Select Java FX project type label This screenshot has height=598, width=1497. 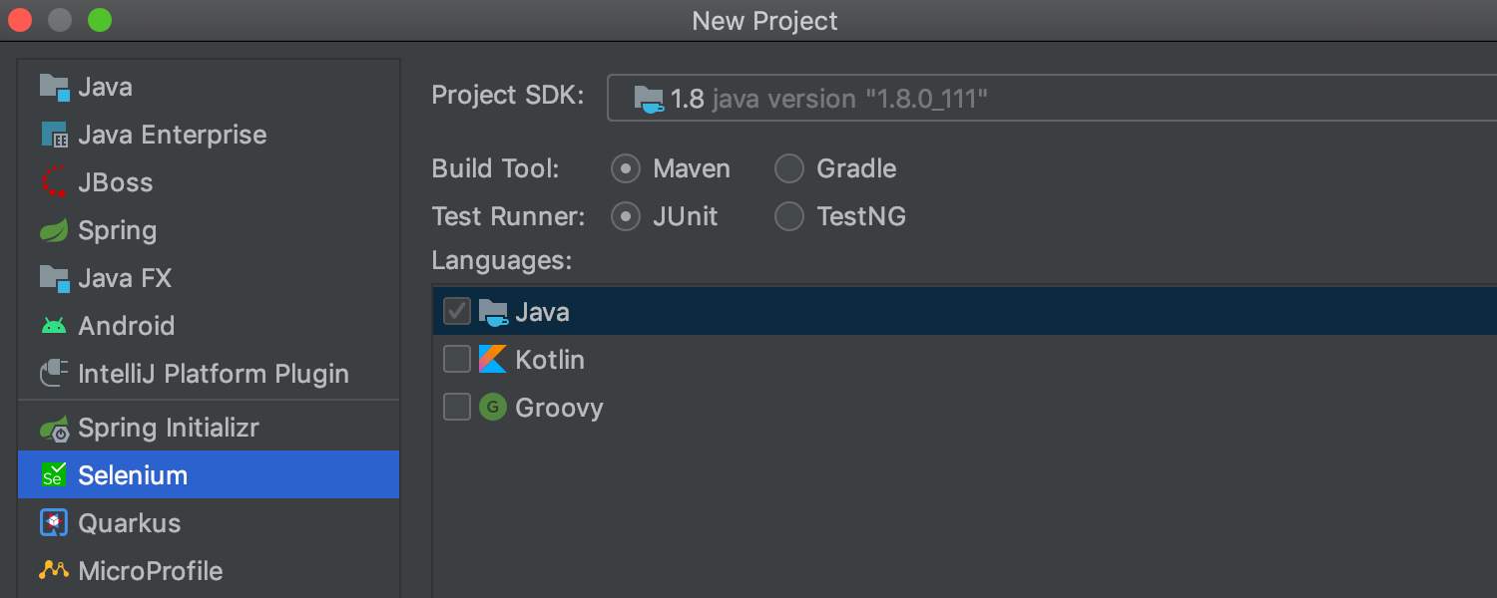coord(125,278)
